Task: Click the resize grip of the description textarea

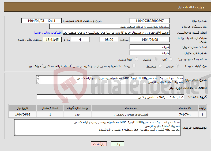Action: pyautogui.click(x=37, y=83)
